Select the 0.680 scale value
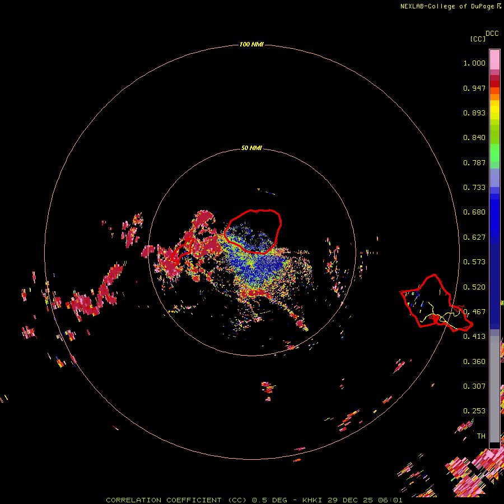The width and height of the screenshot is (504, 504). (474, 212)
